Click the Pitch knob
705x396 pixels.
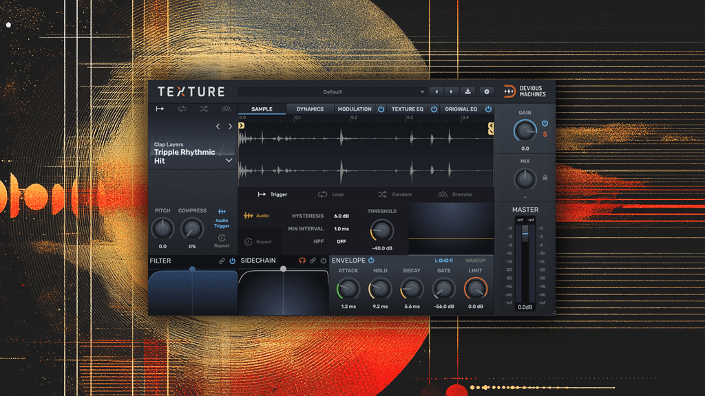point(162,229)
